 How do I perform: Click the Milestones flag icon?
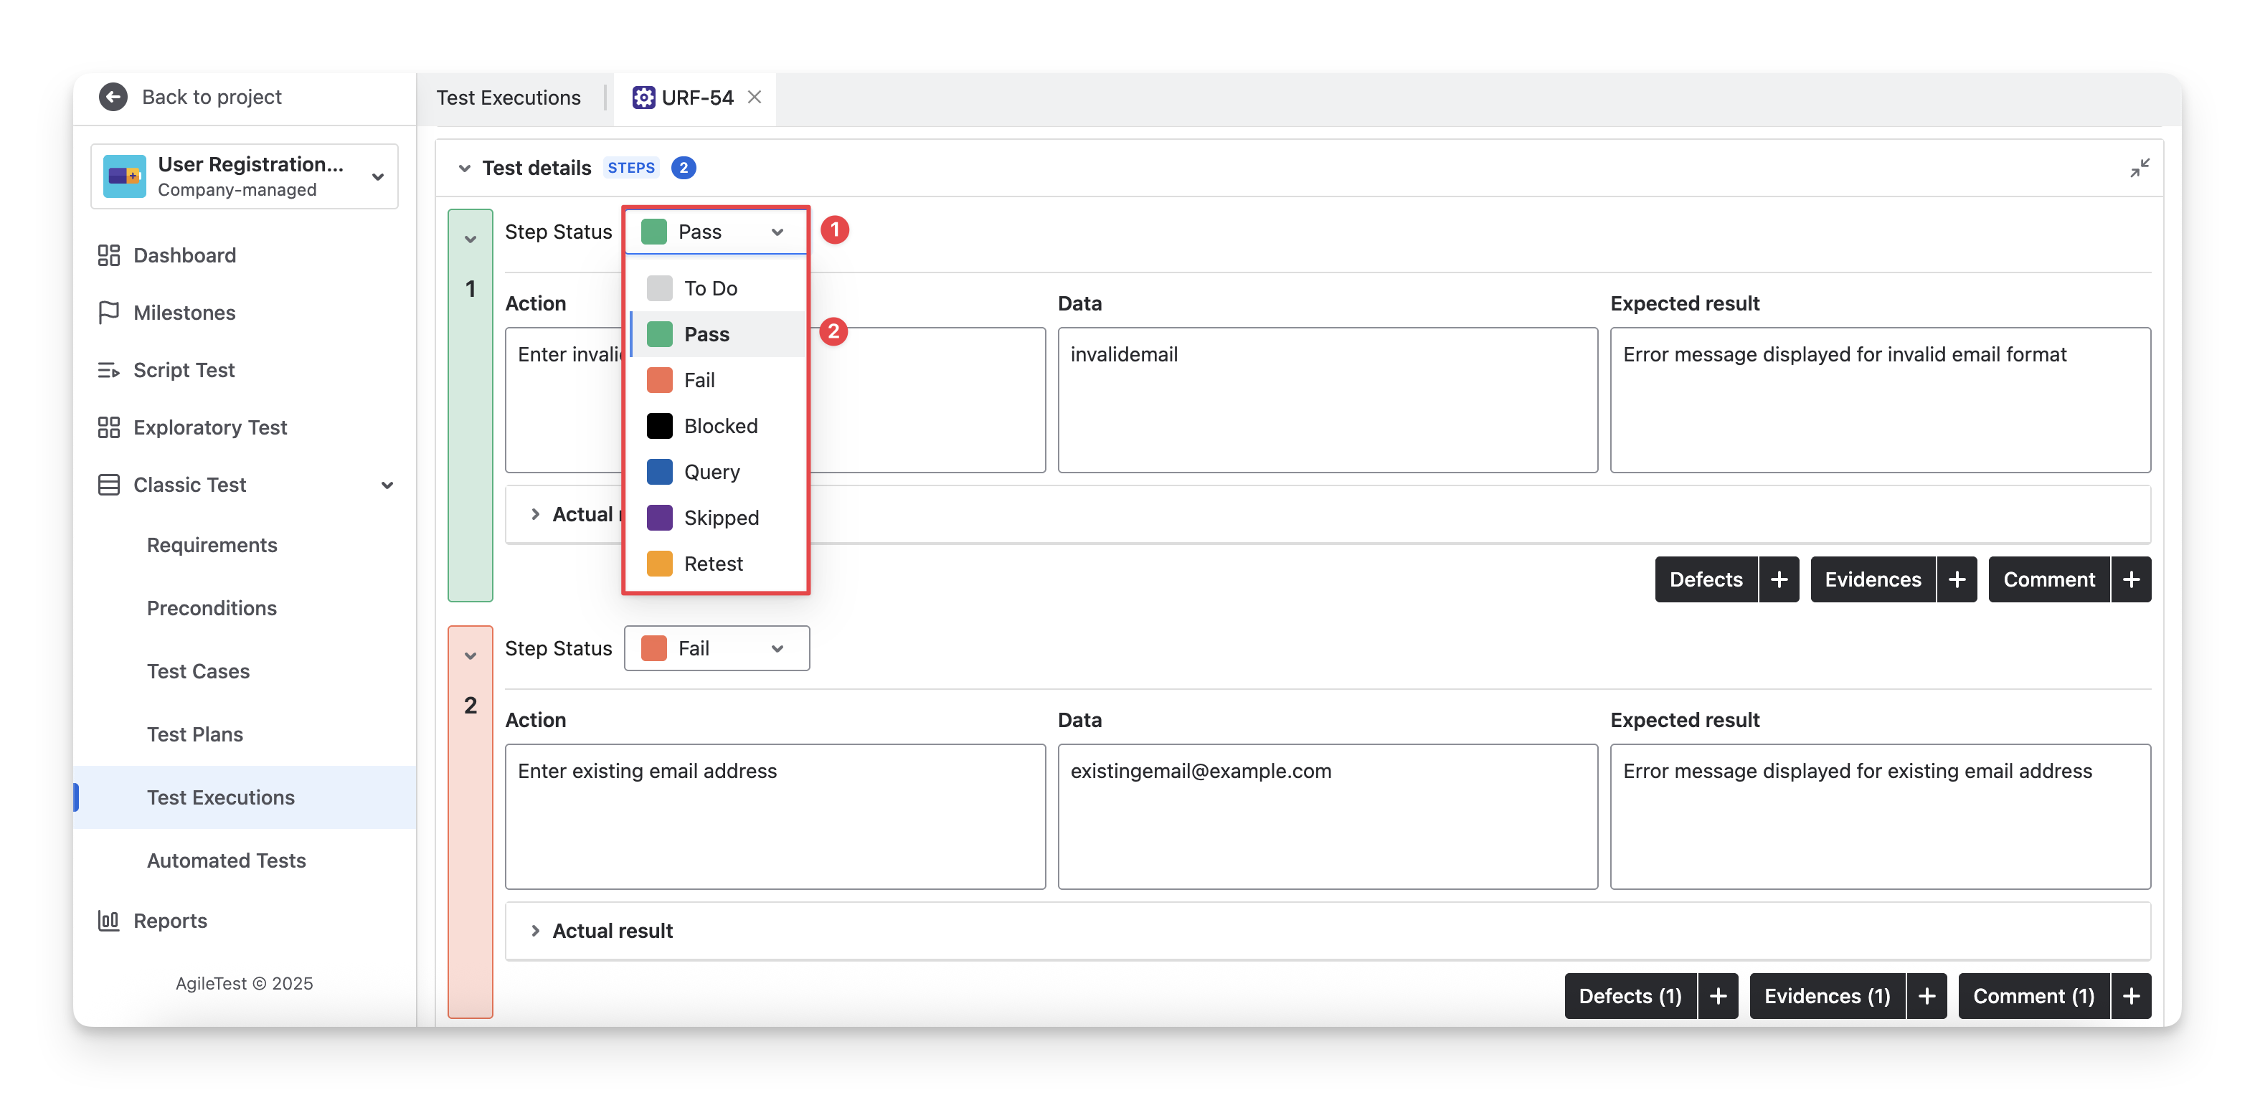pos(108,313)
